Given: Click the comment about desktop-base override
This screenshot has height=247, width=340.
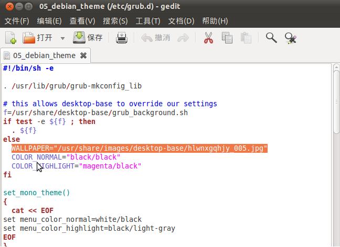Looking at the screenshot, I should [110, 104].
